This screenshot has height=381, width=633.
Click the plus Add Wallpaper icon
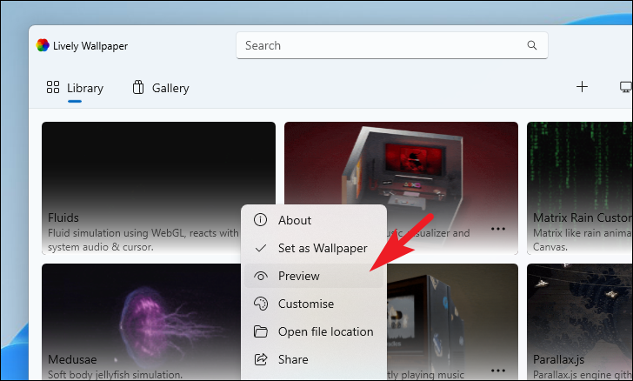(x=582, y=86)
